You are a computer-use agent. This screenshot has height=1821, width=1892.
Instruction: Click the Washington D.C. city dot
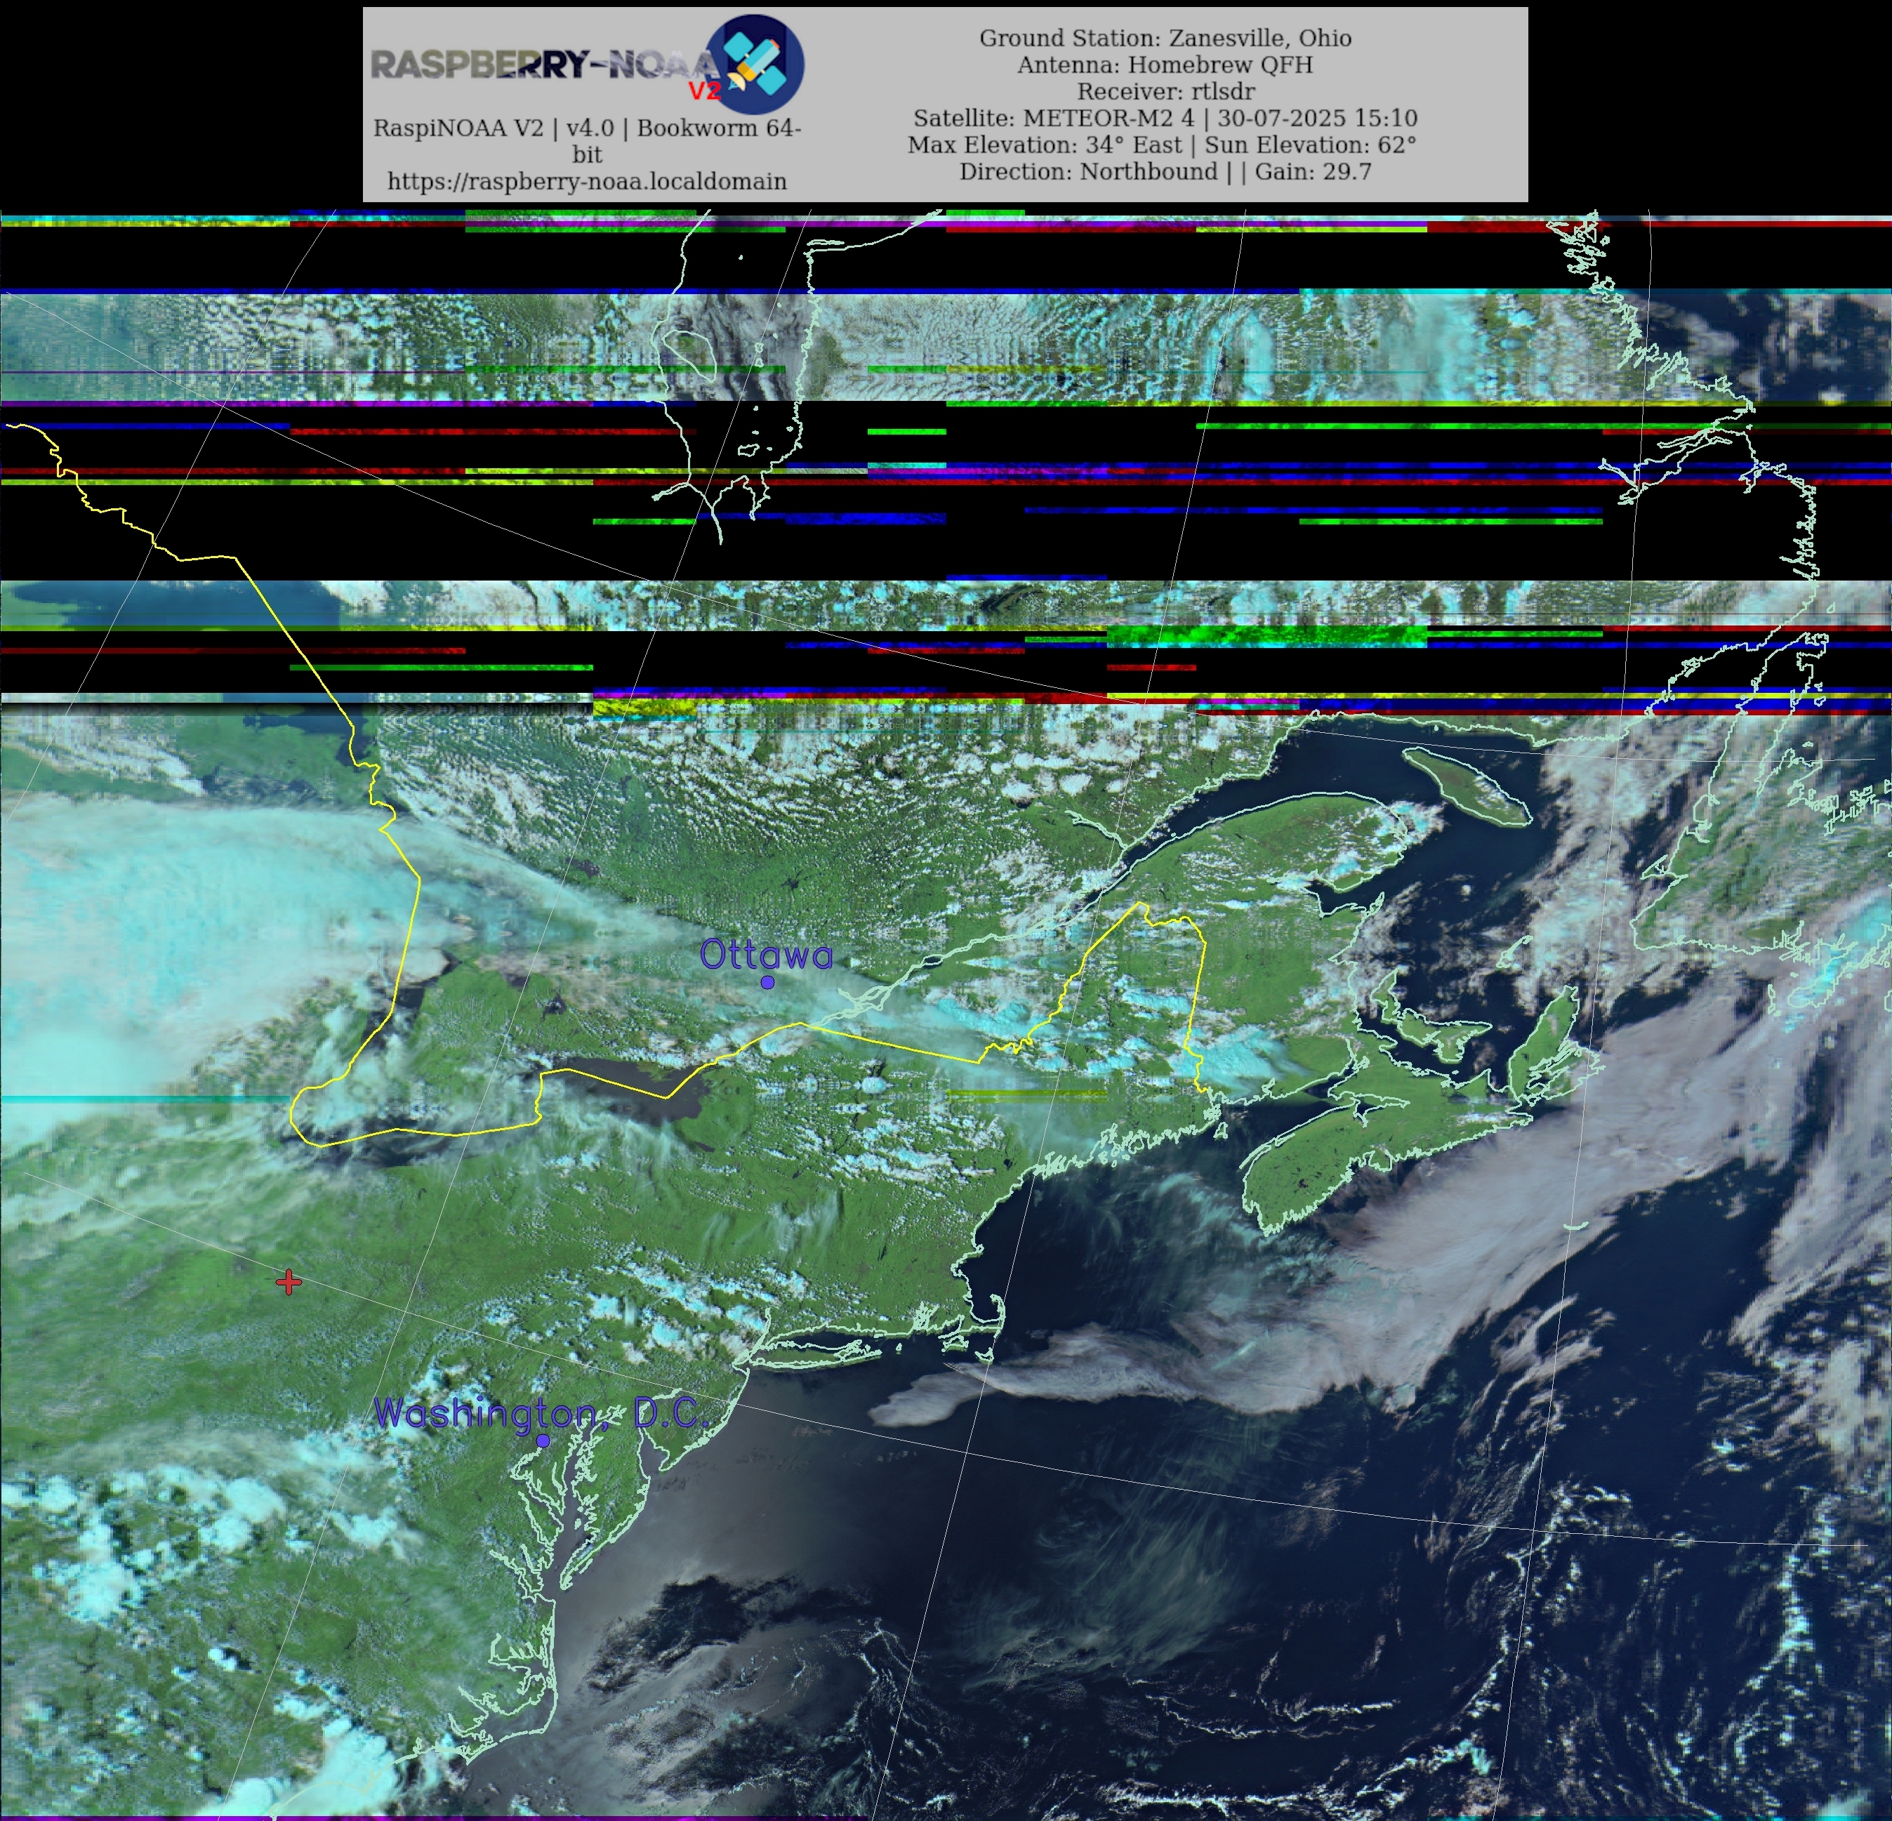coord(543,1441)
